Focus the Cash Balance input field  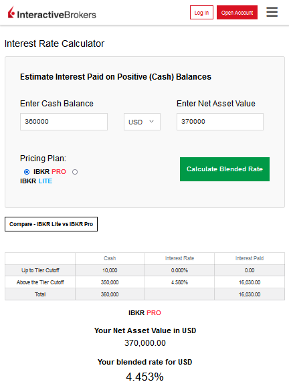pyautogui.click(x=64, y=122)
